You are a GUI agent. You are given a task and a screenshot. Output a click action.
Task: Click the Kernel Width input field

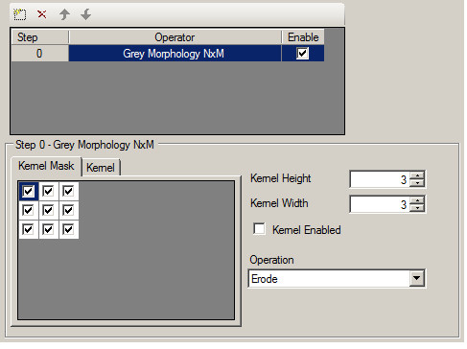point(380,204)
